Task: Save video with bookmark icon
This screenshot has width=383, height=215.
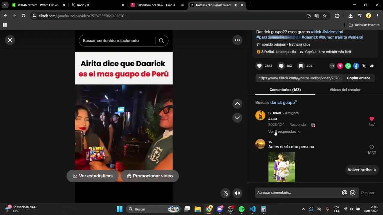Action: point(301,66)
